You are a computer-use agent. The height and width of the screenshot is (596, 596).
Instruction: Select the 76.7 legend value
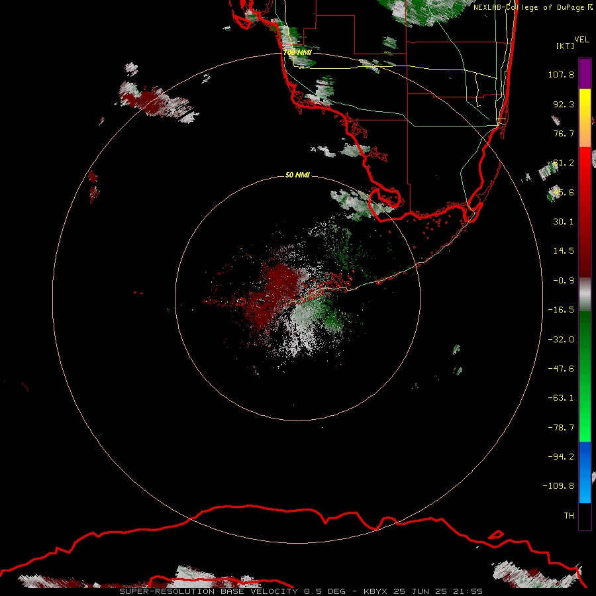(564, 133)
